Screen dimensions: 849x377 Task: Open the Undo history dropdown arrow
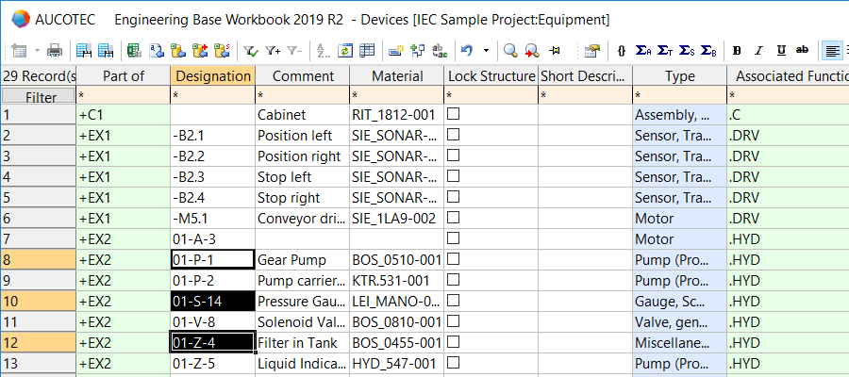(486, 50)
